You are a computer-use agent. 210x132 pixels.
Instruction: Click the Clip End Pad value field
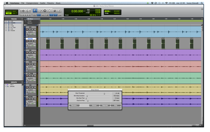pos(116,100)
